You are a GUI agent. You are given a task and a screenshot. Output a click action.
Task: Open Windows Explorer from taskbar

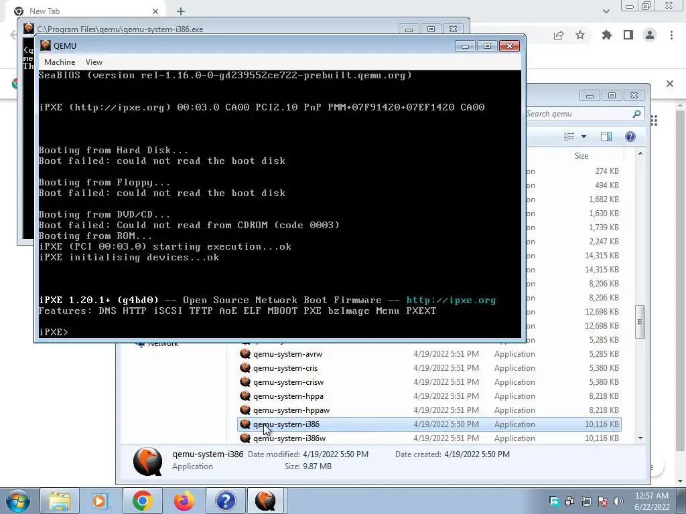coord(60,501)
